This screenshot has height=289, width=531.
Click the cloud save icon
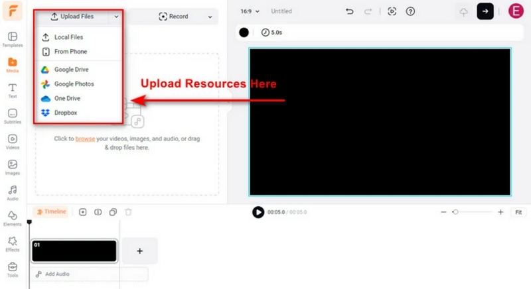(463, 12)
